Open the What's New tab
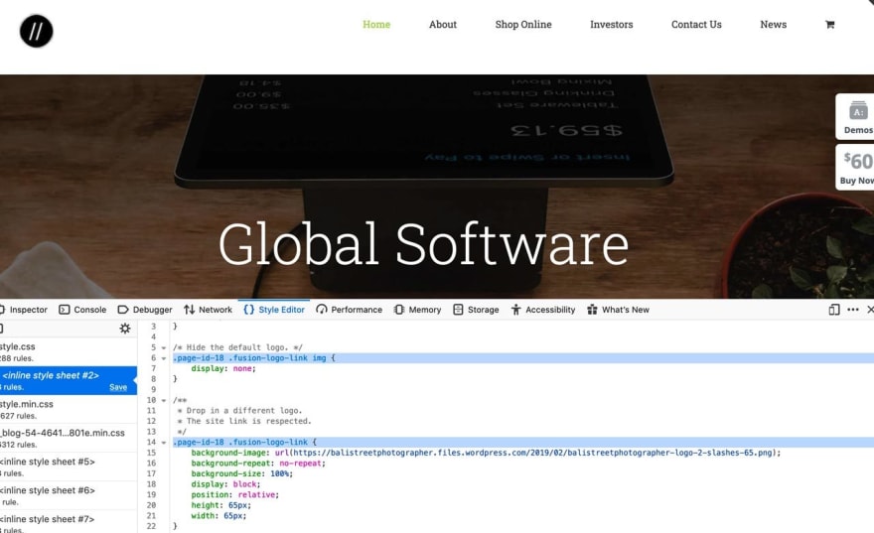 click(x=618, y=310)
